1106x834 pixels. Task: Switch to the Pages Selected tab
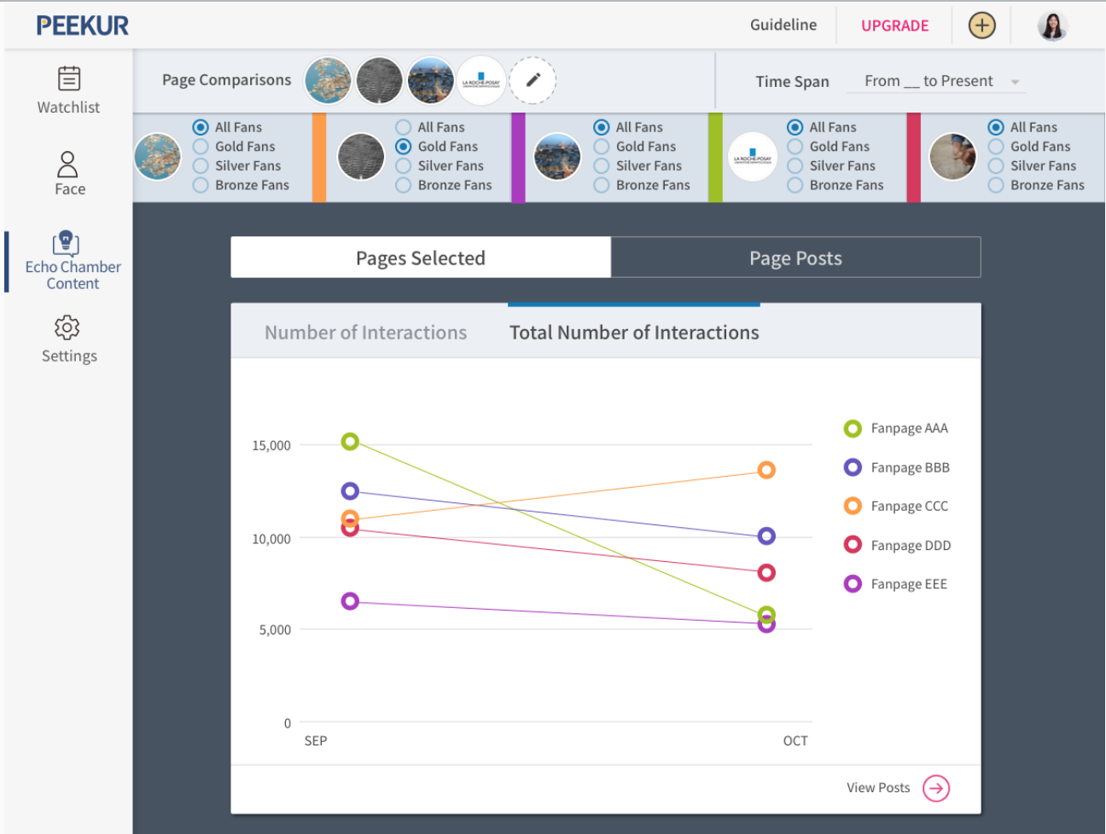421,258
